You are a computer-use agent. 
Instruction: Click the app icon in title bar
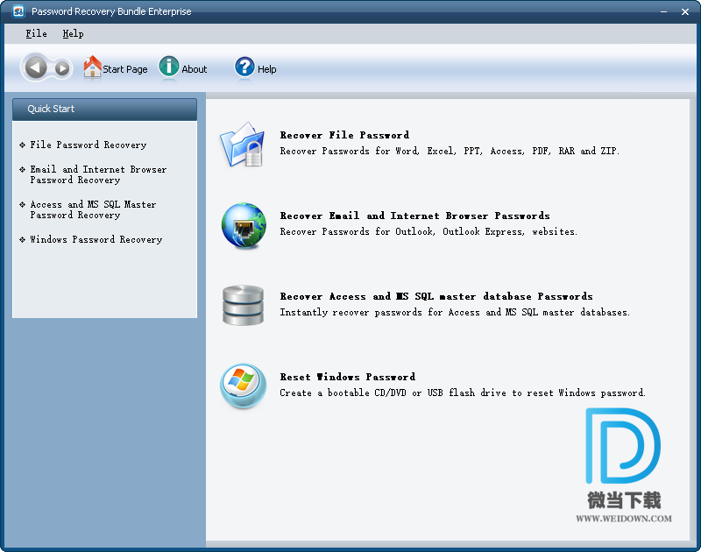18,11
